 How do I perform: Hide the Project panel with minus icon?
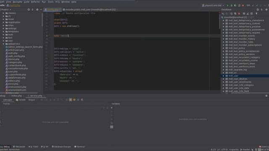tap(41, 10)
